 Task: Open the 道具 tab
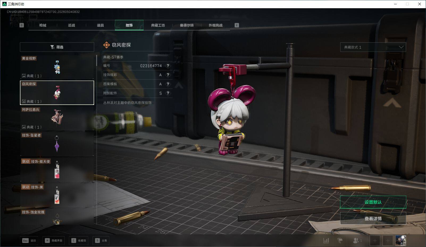[100, 25]
